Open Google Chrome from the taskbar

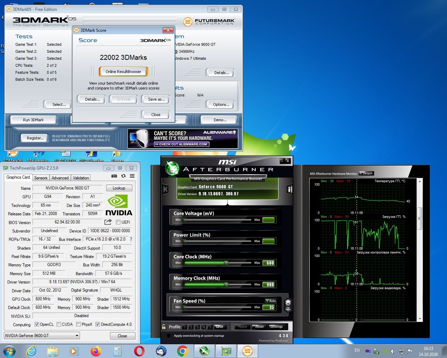[x=182, y=351]
